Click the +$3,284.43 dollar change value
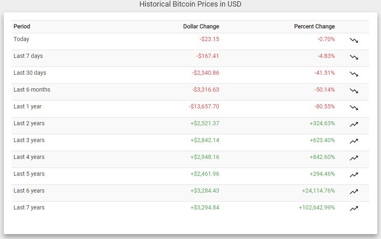The image size is (381, 239). 205,191
